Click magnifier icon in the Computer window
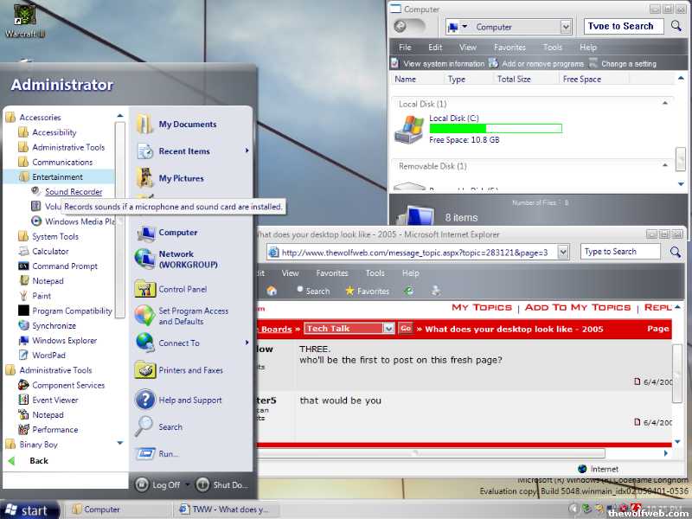692x519 pixels. coord(676,26)
